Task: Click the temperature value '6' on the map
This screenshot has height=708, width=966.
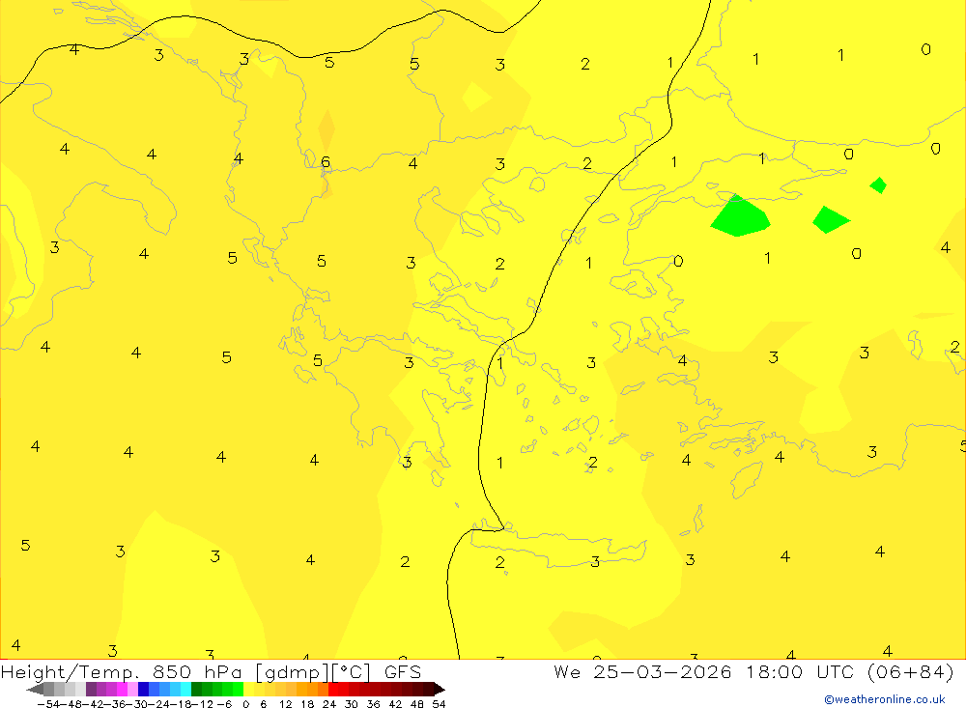Action: [326, 162]
